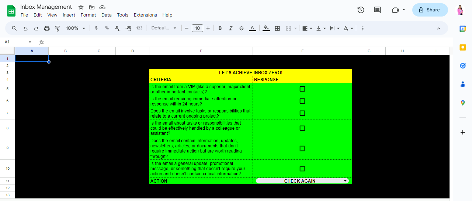The height and width of the screenshot is (201, 472).
Task: Check cloud save status icon
Action: 103,7
